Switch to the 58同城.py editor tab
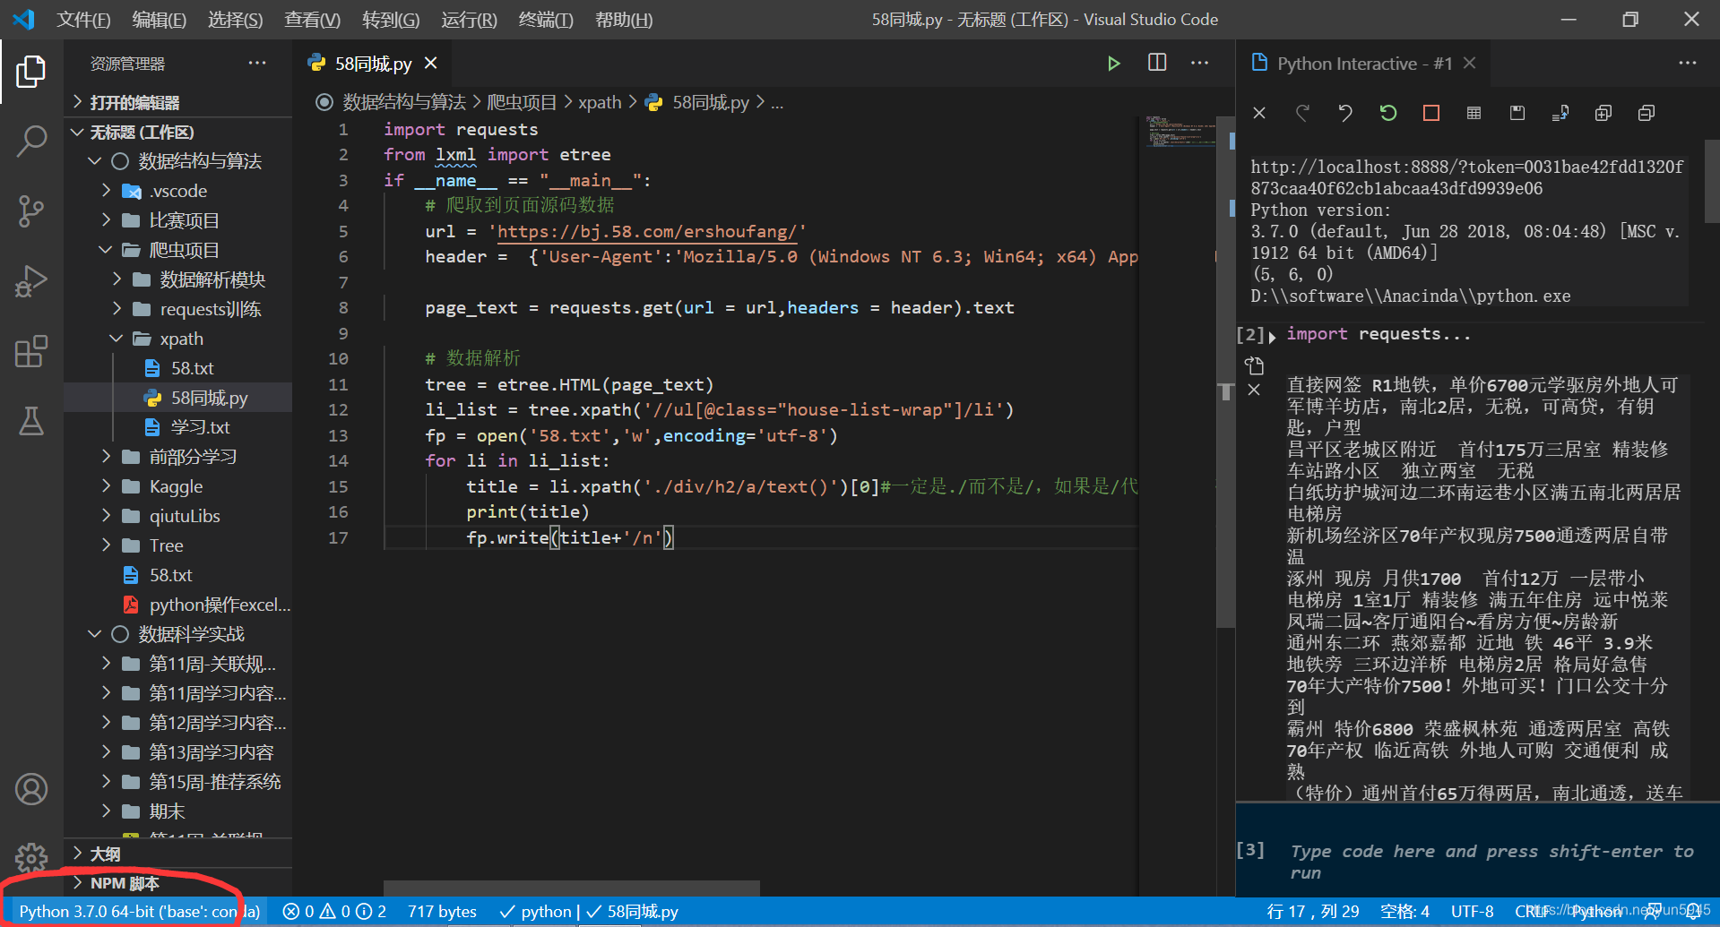1720x927 pixels. [373, 64]
